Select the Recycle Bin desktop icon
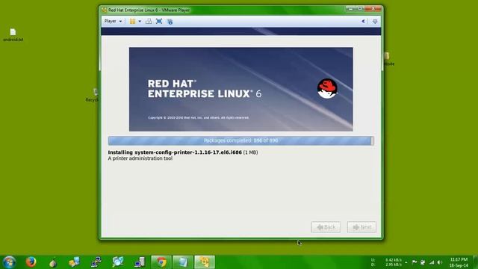The width and height of the screenshot is (478, 269). pos(93,95)
